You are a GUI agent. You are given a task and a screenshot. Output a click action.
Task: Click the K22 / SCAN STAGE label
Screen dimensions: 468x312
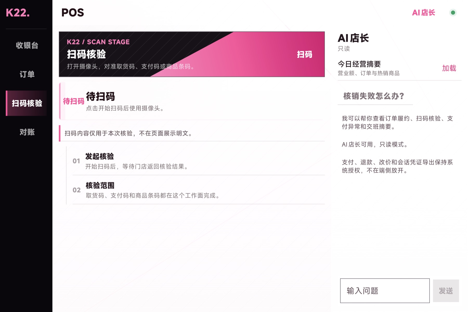[x=98, y=42]
